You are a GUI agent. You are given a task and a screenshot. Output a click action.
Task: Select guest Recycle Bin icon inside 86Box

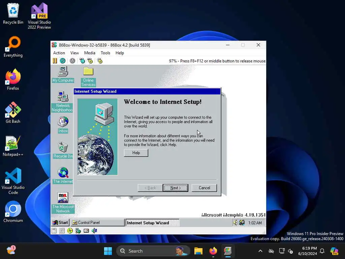pos(63,150)
